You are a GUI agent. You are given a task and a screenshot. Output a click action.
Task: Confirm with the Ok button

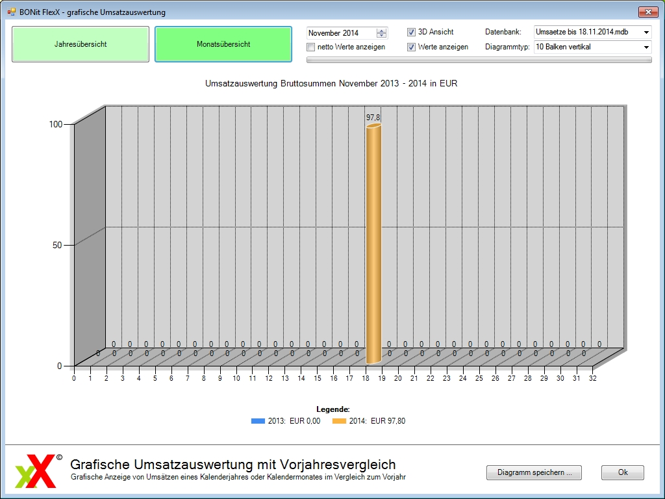coord(623,472)
